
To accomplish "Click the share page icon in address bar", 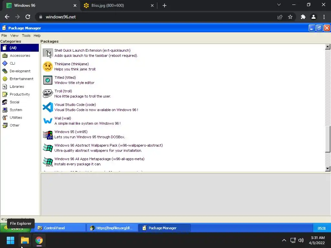I will [x=280, y=17].
